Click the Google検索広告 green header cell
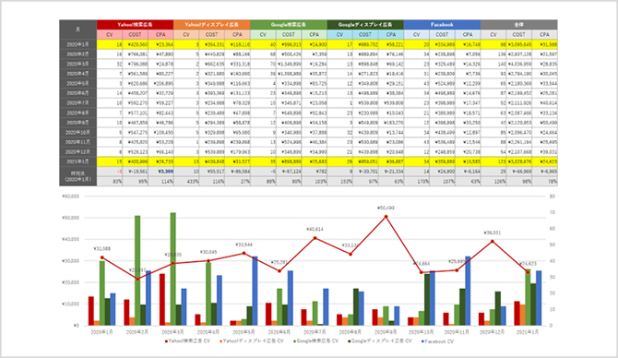Viewport: 618px width, 358px height. tap(289, 24)
